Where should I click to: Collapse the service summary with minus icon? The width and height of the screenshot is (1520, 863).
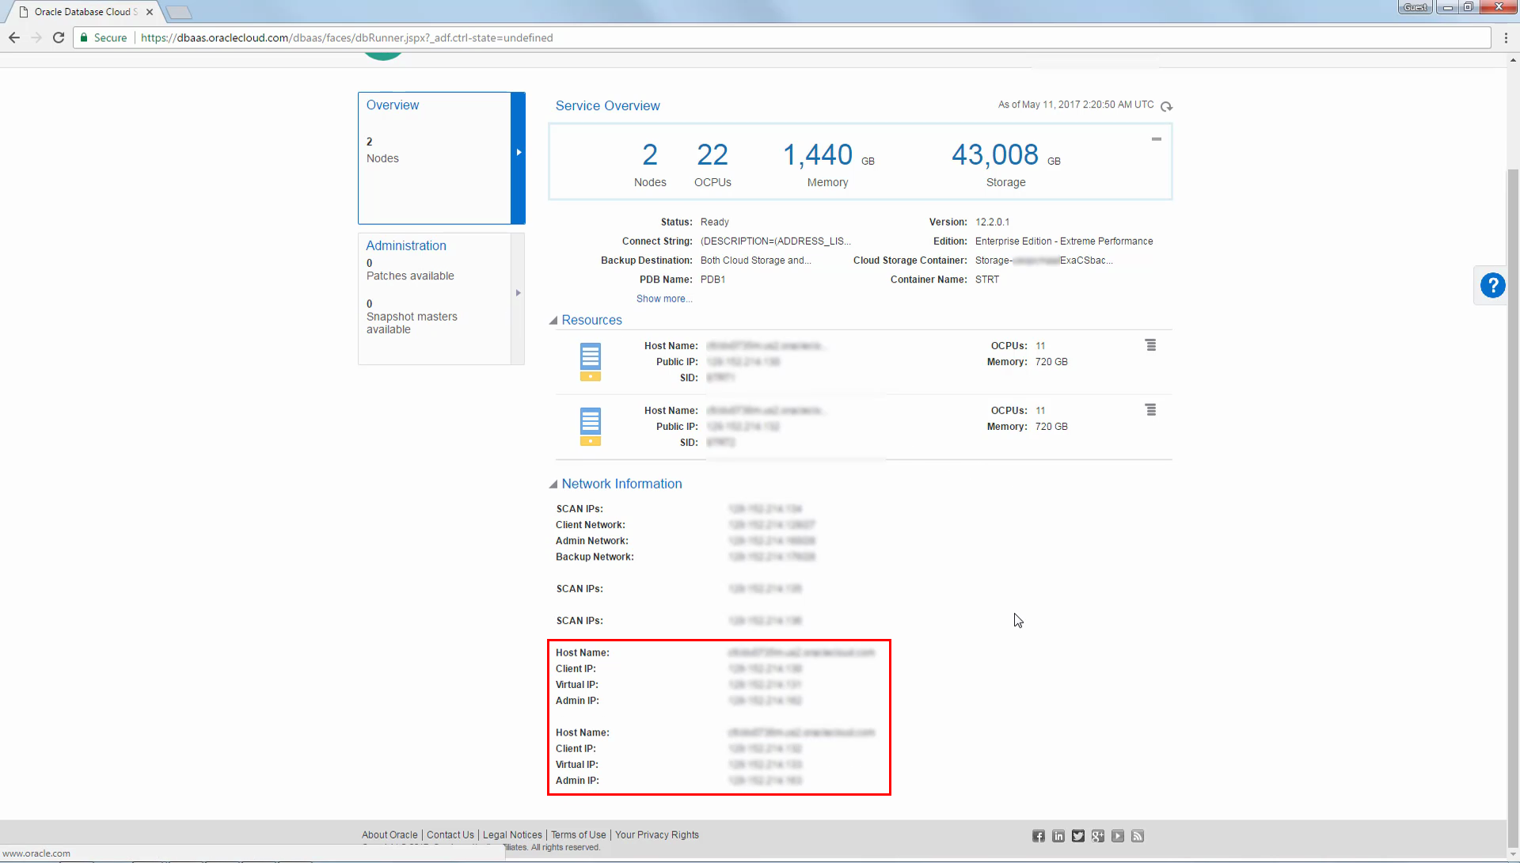pyautogui.click(x=1157, y=139)
